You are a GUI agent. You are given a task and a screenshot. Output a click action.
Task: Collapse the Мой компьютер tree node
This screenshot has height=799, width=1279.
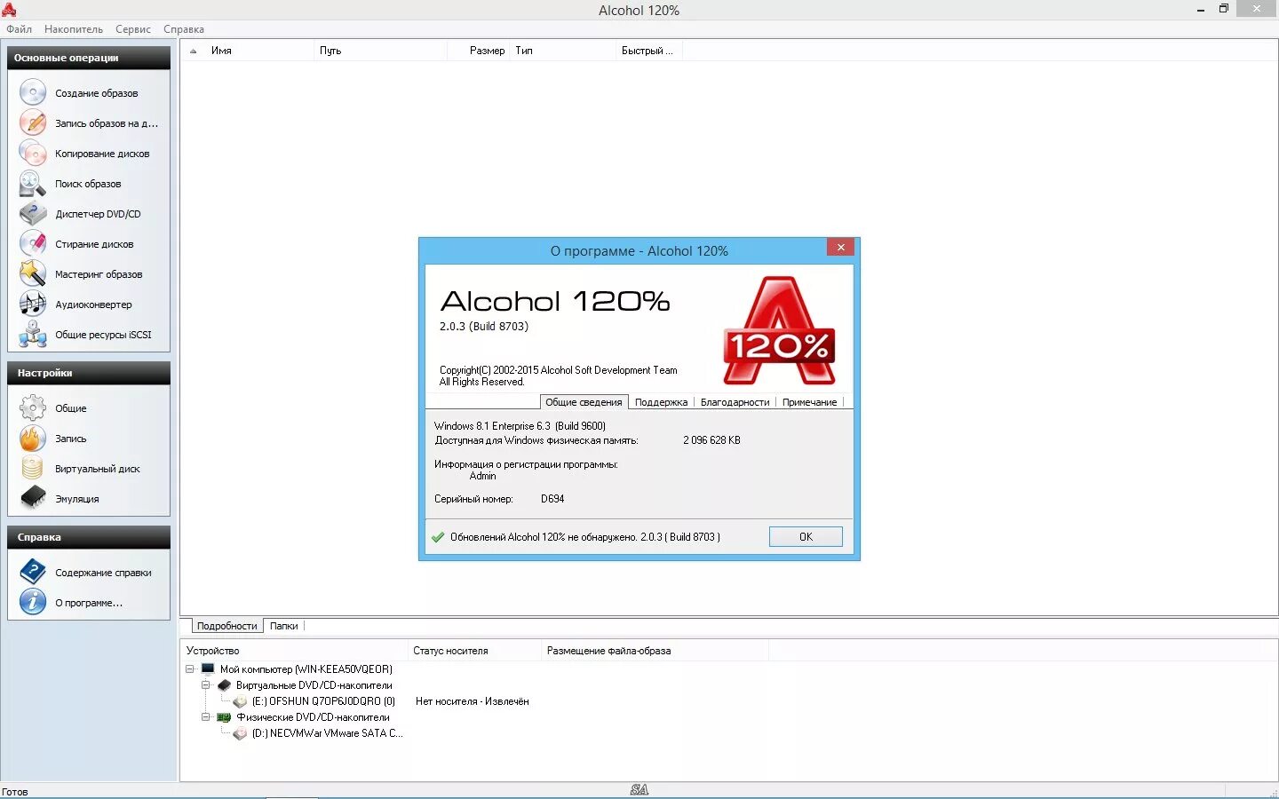(x=190, y=668)
